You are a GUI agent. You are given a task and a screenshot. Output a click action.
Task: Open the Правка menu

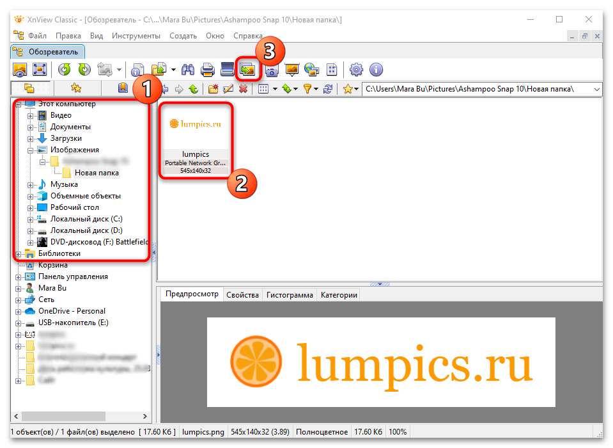(x=68, y=36)
